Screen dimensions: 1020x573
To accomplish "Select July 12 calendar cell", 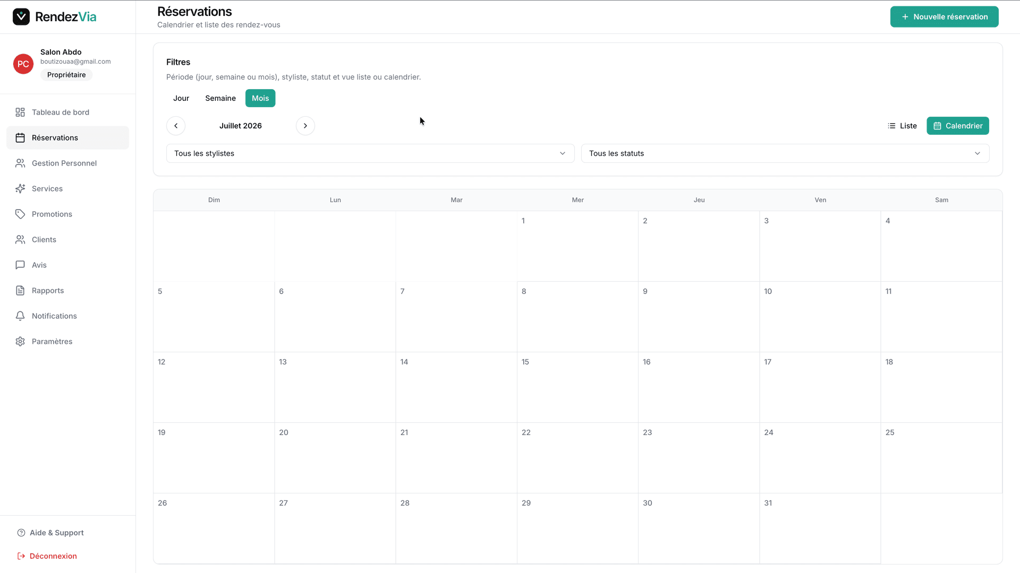I will (214, 387).
